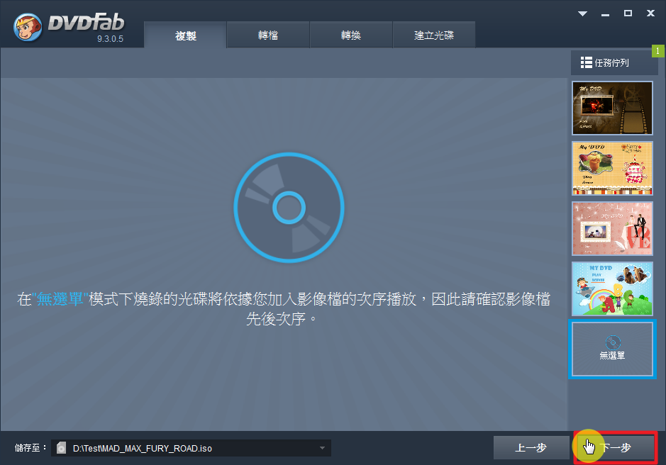The height and width of the screenshot is (465, 666).
Task: Select the film reel menu template
Action: click(x=612, y=108)
